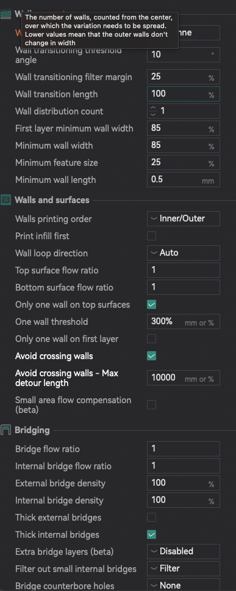Image resolution: width=236 pixels, height=591 pixels.
Task: Open Wall loop direction Auto dropdown
Action: click(184, 253)
